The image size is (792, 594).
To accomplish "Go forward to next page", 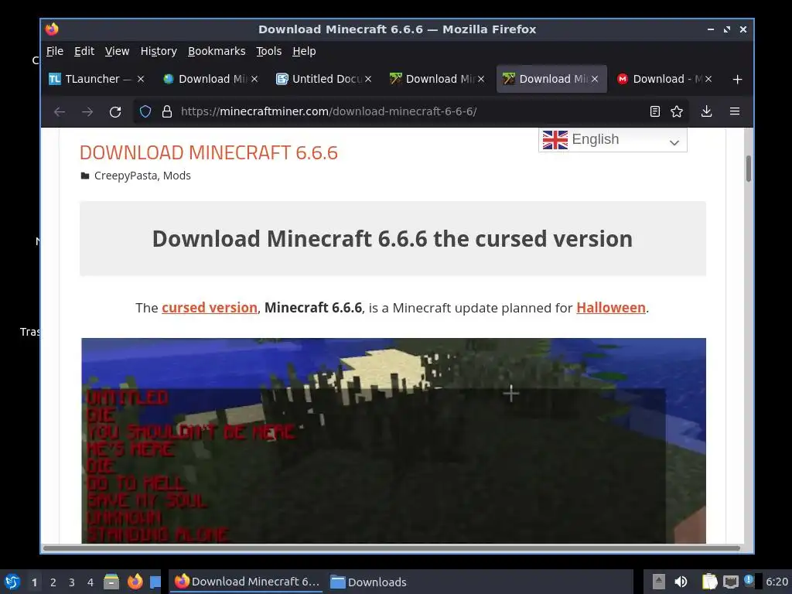I will [x=87, y=111].
